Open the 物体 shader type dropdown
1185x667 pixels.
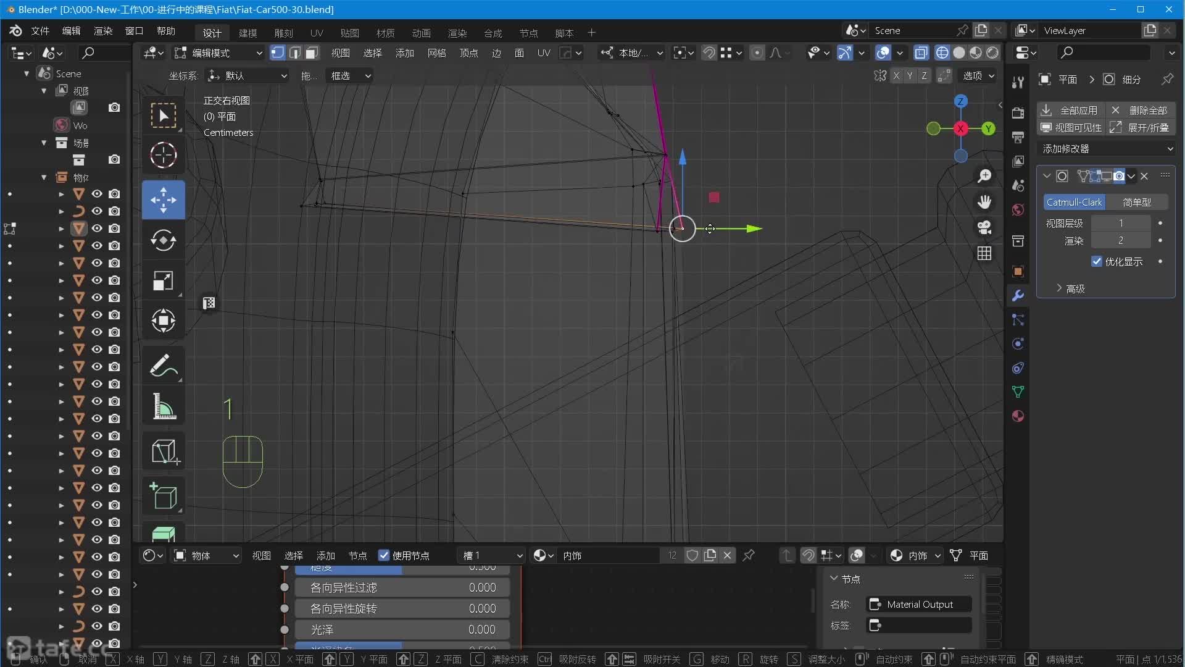(207, 555)
